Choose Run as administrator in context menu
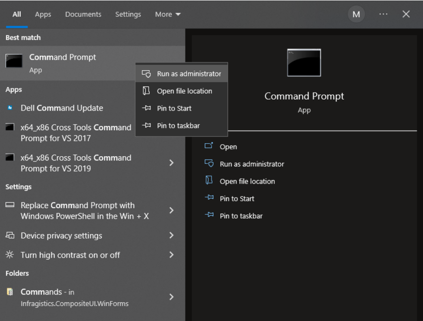 [x=182, y=74]
